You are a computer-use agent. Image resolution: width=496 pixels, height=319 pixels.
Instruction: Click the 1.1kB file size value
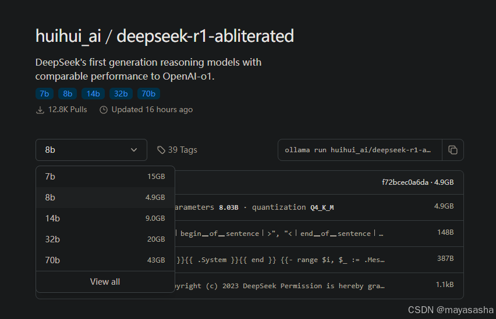point(445,285)
